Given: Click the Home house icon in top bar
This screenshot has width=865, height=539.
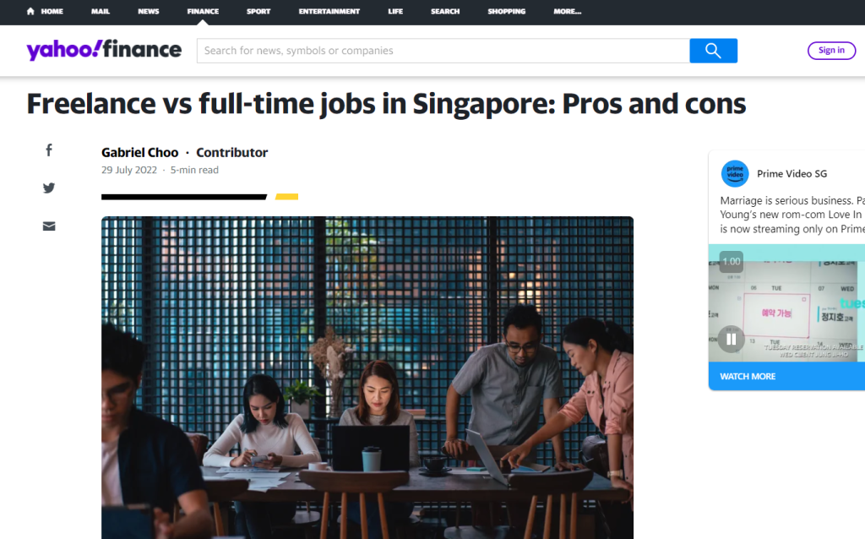Looking at the screenshot, I should click(x=30, y=11).
